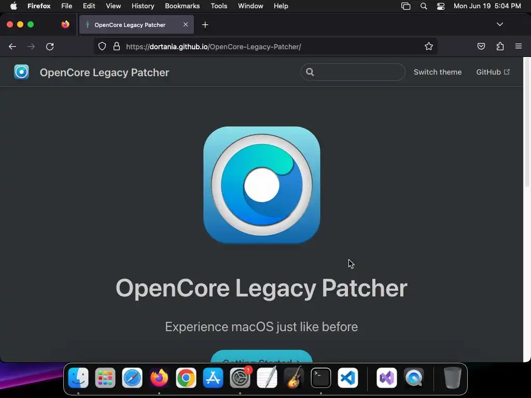The width and height of the screenshot is (531, 398).
Task: Open the Tools menu
Action: coord(219,6)
